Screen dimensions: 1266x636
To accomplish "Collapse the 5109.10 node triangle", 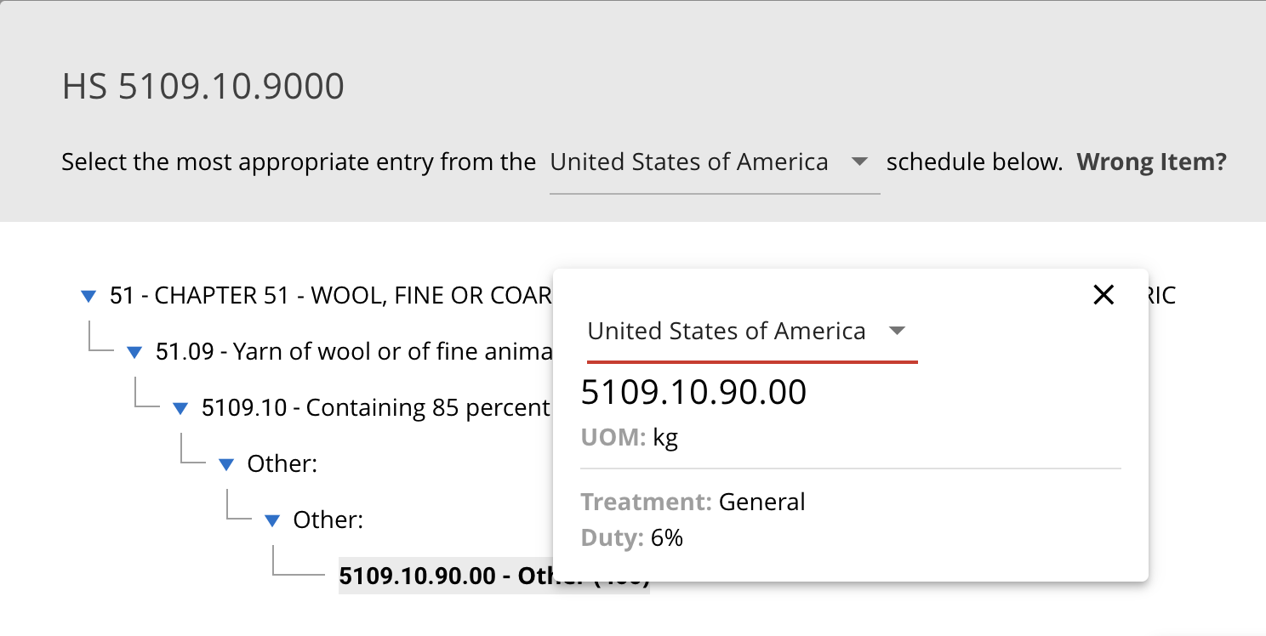I will [x=180, y=409].
